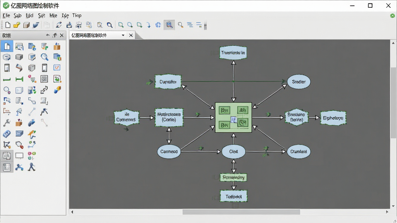Open a file with the yellow folder icon

click(17, 25)
